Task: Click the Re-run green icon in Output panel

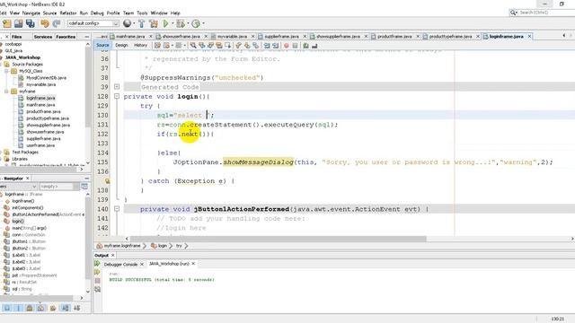Action: pyautogui.click(x=97, y=263)
